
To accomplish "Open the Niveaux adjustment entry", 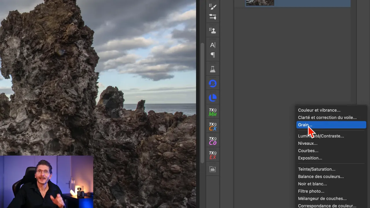I will click(307, 143).
